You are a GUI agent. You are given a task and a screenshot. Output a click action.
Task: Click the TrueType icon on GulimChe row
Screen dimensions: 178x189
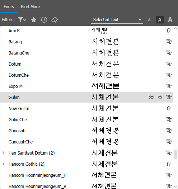[x=169, y=119]
